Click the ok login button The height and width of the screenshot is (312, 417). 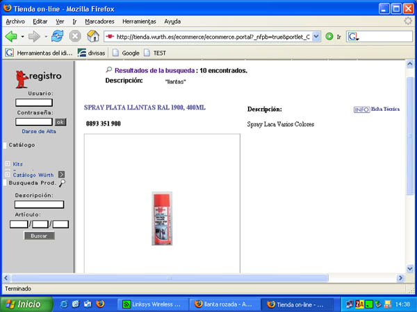[x=60, y=122]
